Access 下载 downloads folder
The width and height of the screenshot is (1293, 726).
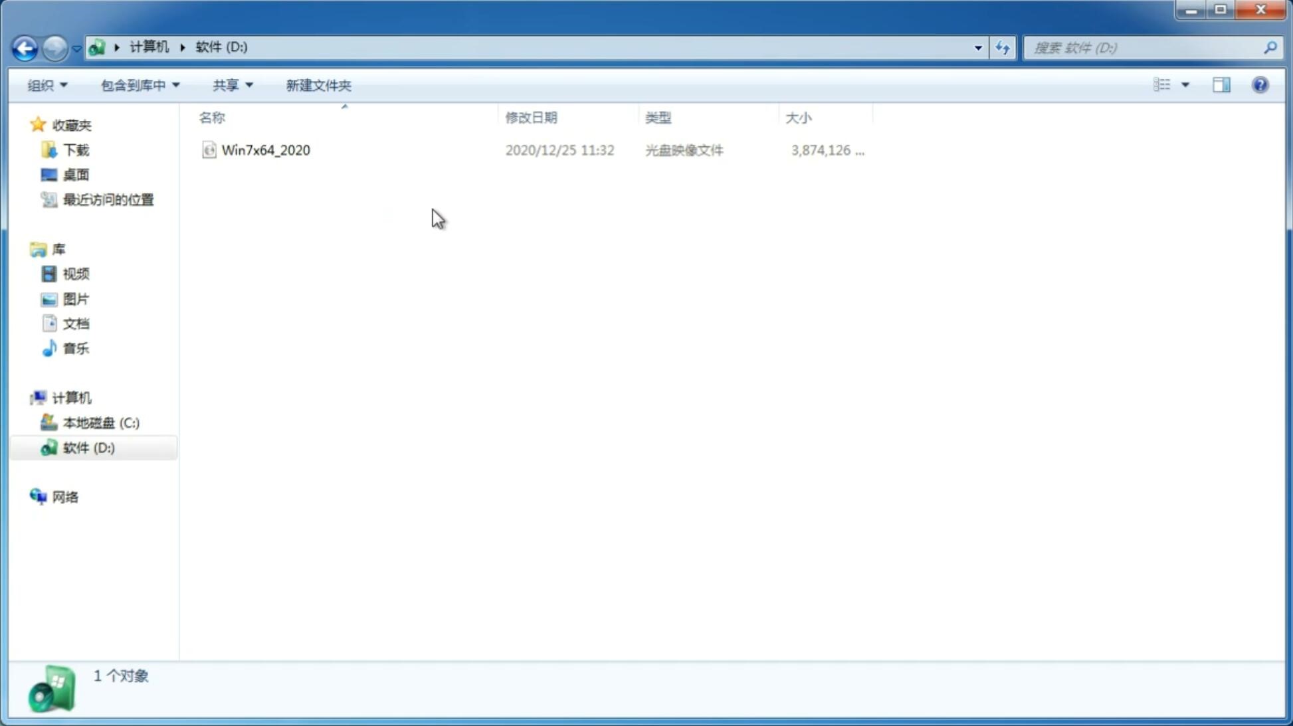click(76, 150)
